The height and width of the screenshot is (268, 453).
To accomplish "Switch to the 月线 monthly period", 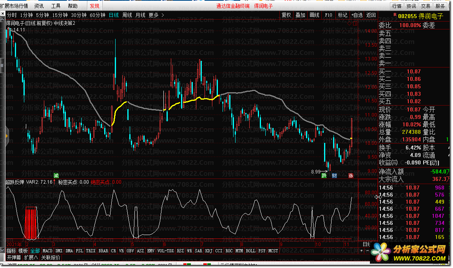I will pos(140,15).
